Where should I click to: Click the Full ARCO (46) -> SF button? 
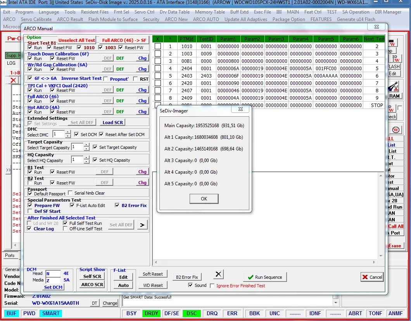click(x=124, y=40)
